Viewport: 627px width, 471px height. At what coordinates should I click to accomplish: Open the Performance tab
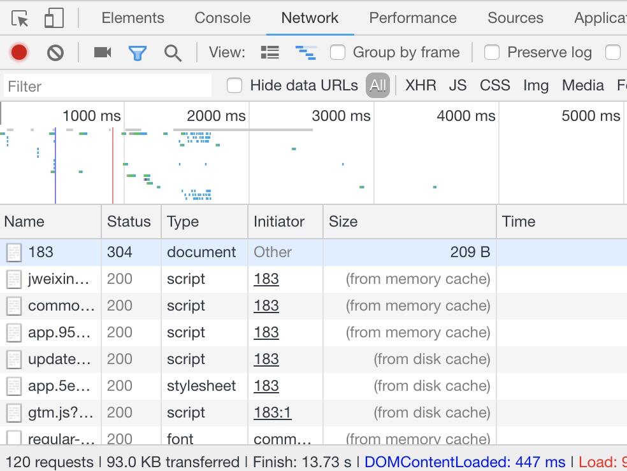click(412, 18)
